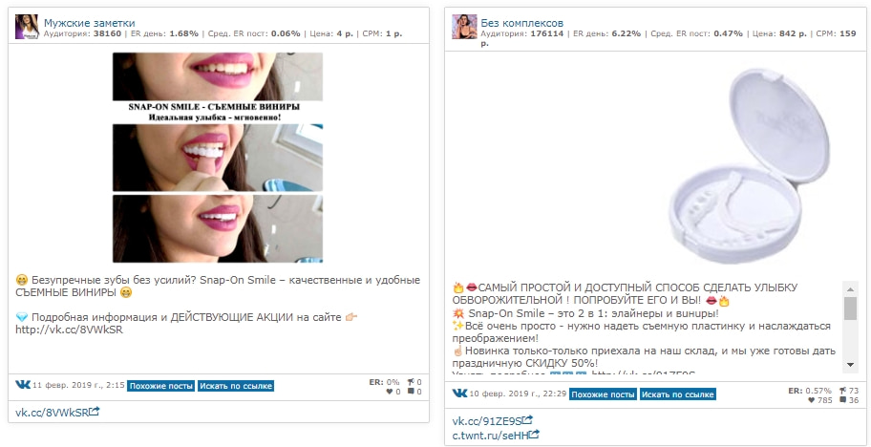Open the Без комплексов group title
The width and height of the screenshot is (871, 447).
(x=522, y=23)
